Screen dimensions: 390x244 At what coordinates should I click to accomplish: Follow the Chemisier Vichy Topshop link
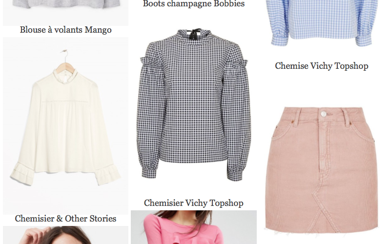tap(194, 203)
